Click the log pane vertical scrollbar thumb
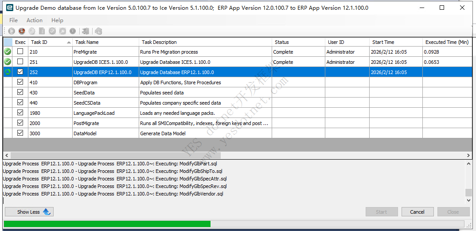The image size is (476, 231). (469, 192)
